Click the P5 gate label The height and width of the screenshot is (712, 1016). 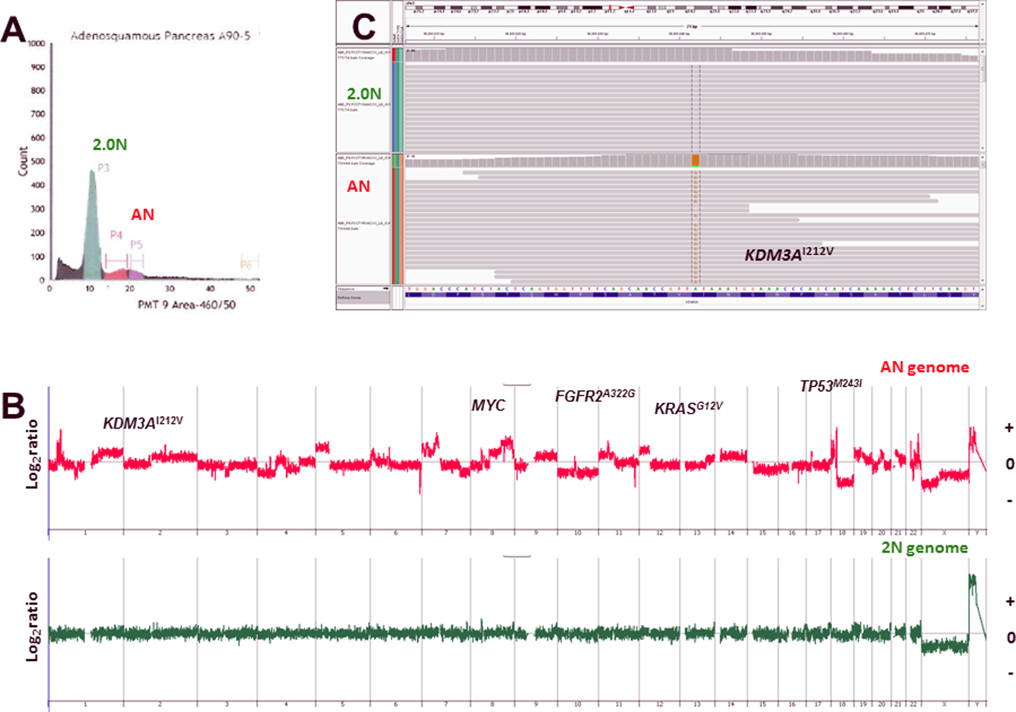(137, 245)
